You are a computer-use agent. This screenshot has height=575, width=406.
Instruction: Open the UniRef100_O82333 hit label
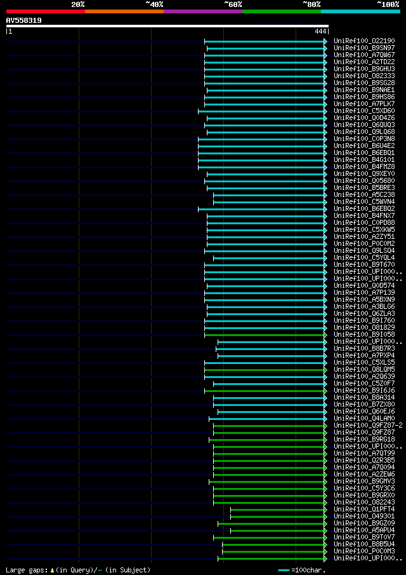point(364,76)
